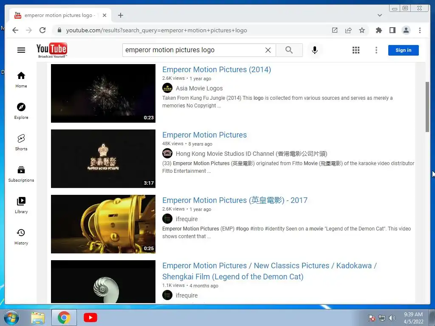Click the magnifying glass search button
Screen dimensions: 435x326
pos(289,50)
